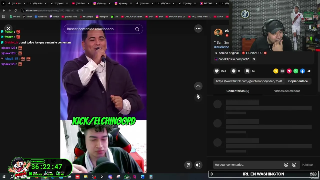The height and width of the screenshot is (180, 320).
Task: Click the repost icon next to 'ZoneClips lo compartió'
Action: pos(254,59)
